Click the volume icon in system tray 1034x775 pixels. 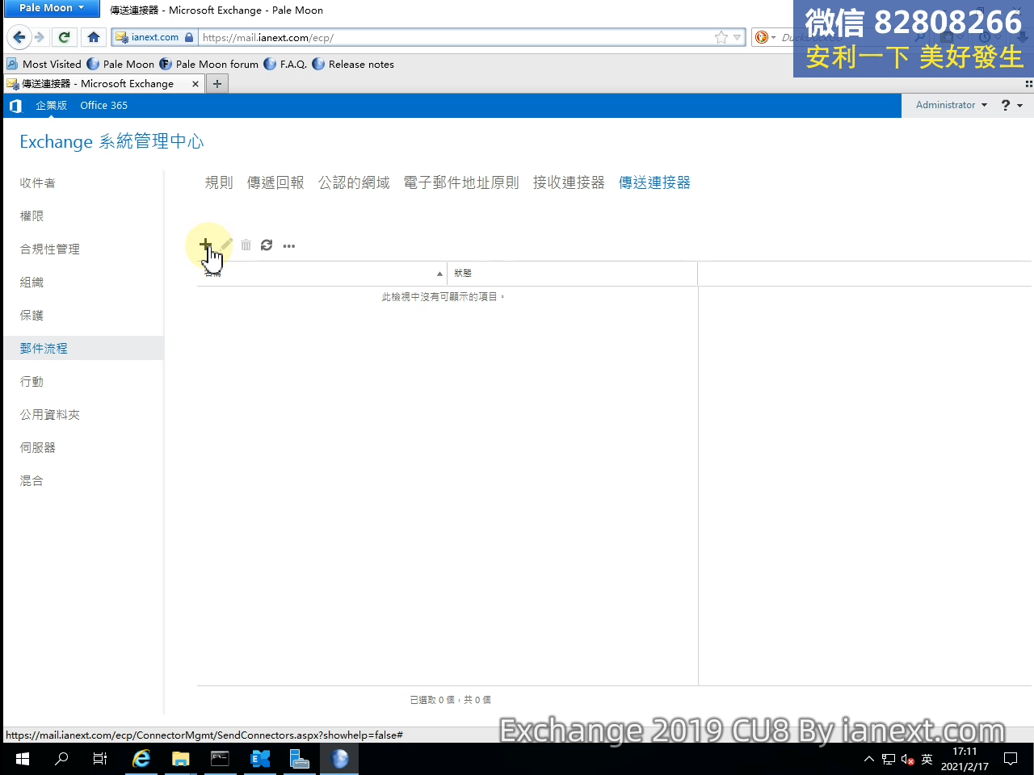[907, 760]
